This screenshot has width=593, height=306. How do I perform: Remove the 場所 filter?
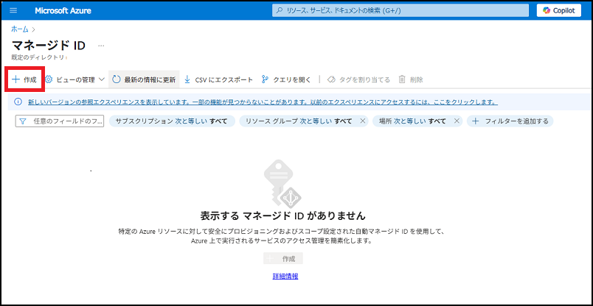click(457, 121)
